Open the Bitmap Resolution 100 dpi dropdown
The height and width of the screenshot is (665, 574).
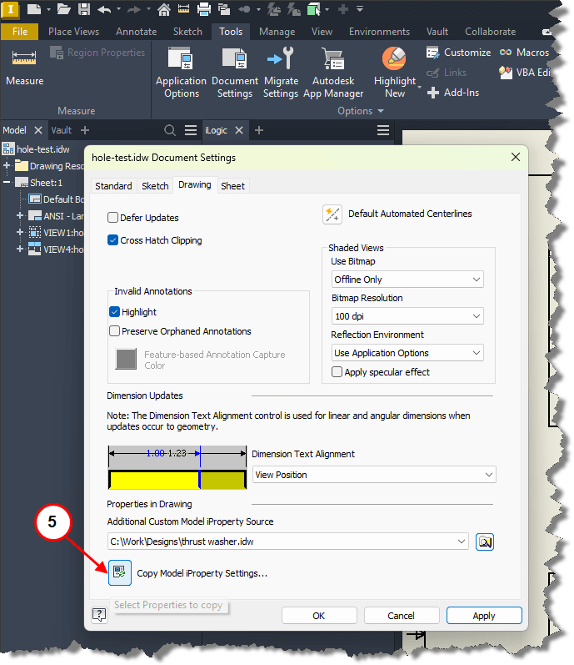407,316
